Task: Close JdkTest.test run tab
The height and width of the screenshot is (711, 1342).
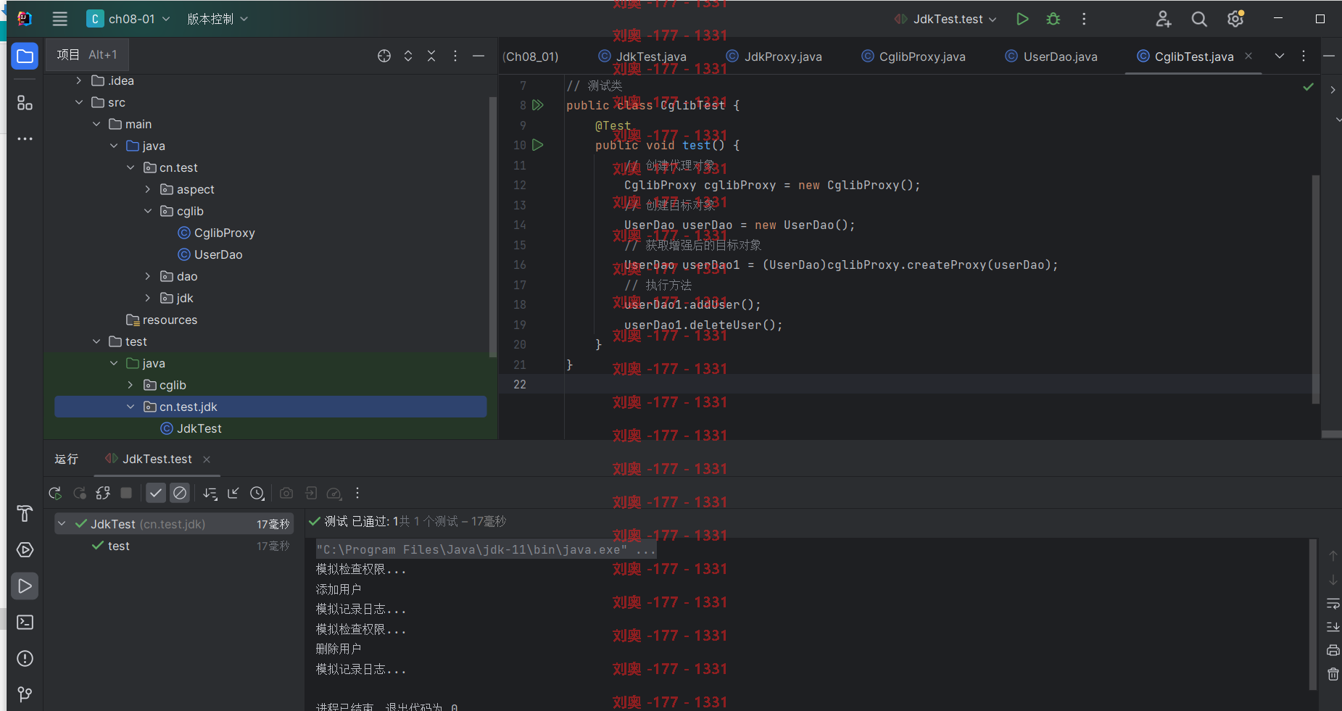Action: 207,460
